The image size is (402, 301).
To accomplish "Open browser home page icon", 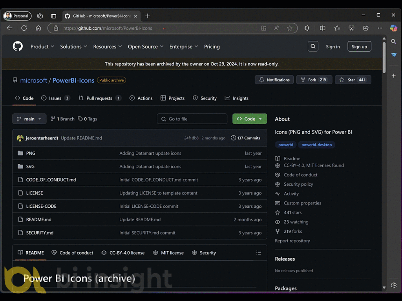I will (x=38, y=28).
